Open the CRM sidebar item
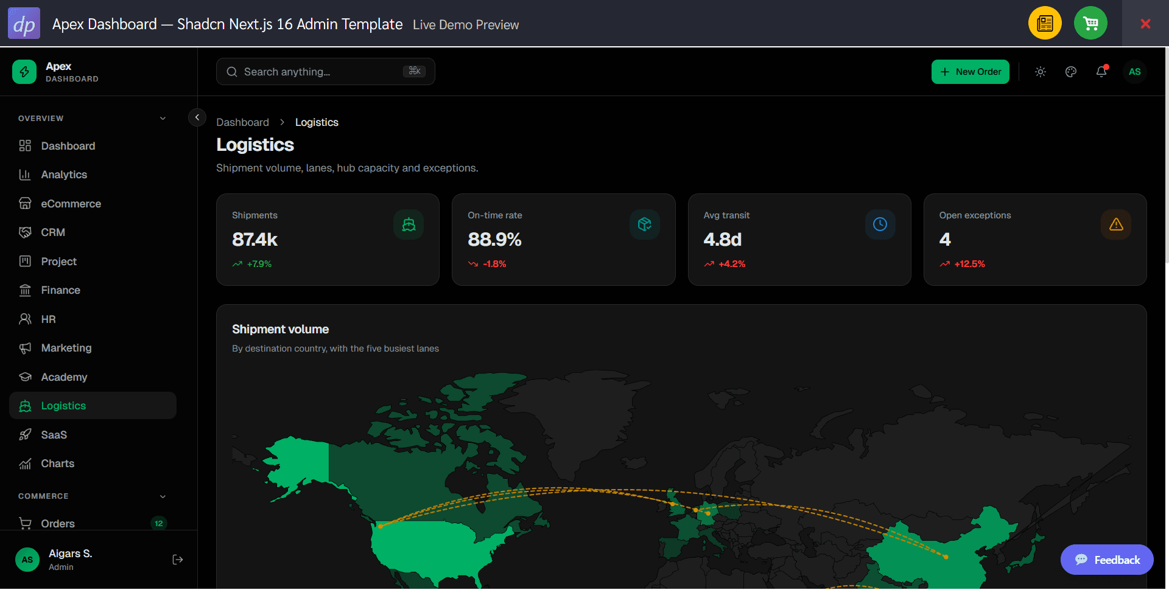 (93, 232)
